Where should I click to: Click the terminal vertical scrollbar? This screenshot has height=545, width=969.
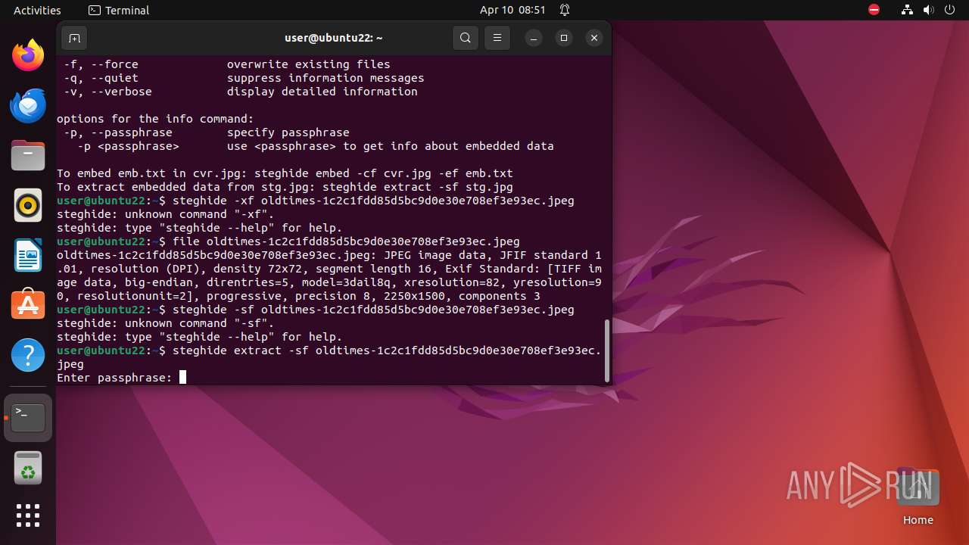(x=606, y=350)
